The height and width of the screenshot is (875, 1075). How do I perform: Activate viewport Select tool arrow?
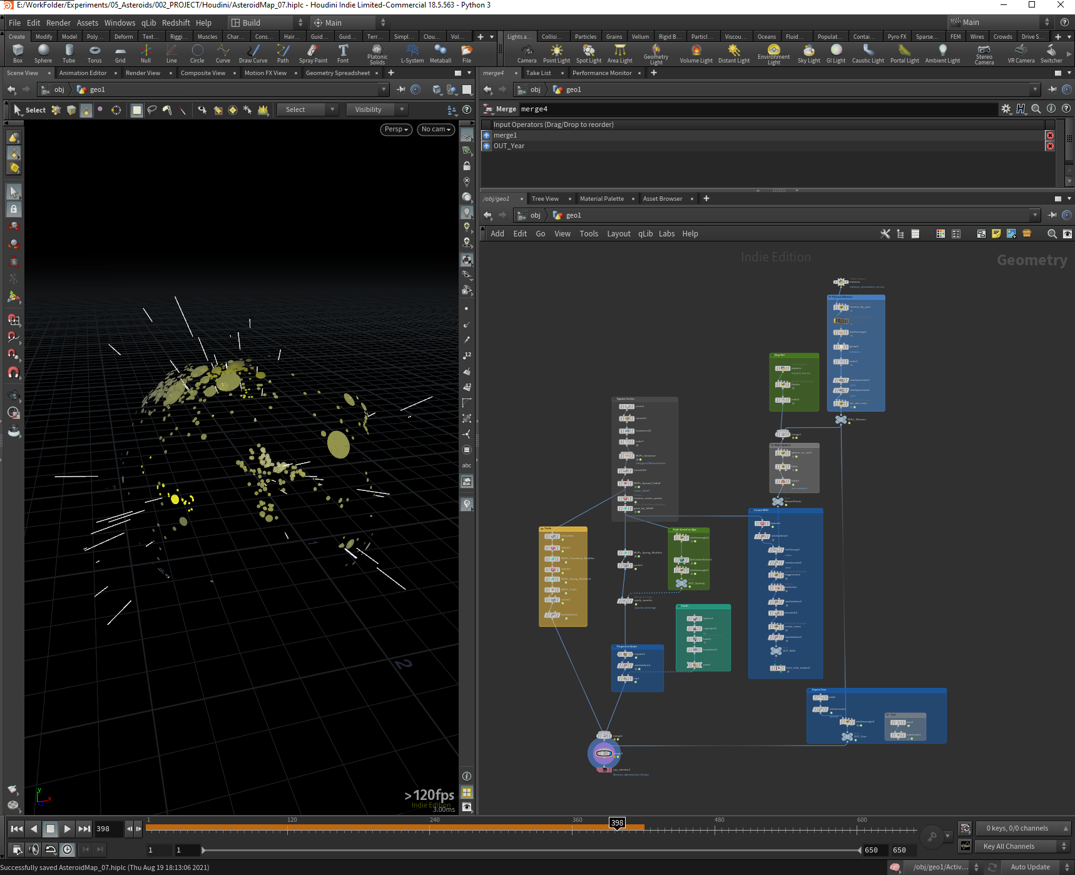(17, 110)
